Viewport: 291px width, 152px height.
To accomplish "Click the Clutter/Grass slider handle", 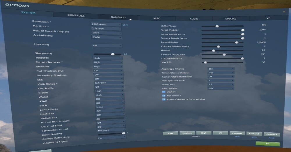I will (217, 26).
